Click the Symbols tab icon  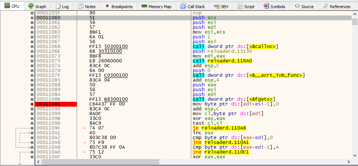266,6
